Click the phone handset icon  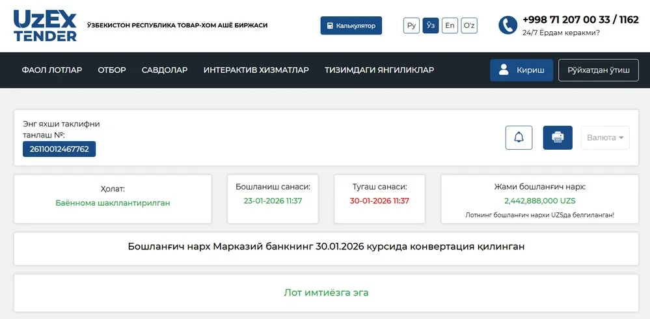tap(508, 25)
